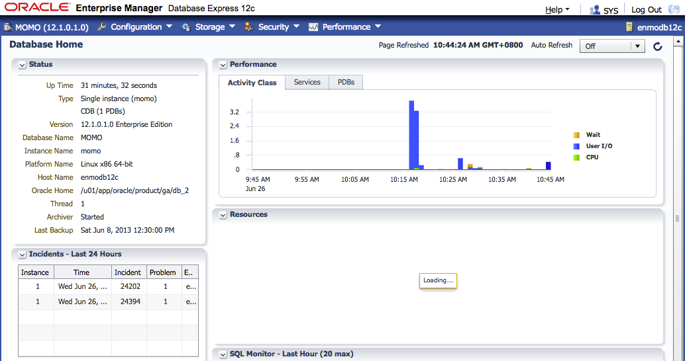Switch to the PDBs tab
This screenshot has width=685, height=361.
click(346, 82)
